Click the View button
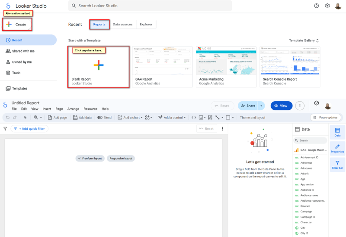The width and height of the screenshot is (346, 237). (x=282, y=106)
